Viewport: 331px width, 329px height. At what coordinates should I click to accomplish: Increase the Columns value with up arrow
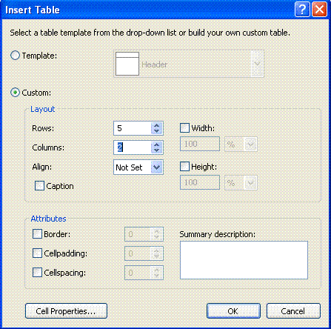click(x=156, y=144)
